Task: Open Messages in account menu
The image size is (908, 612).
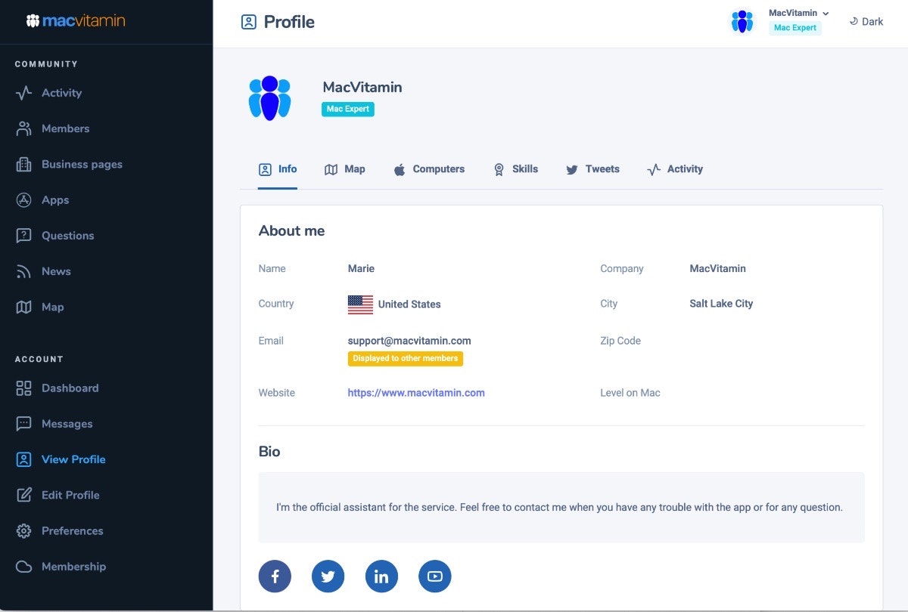Action: [x=67, y=424]
